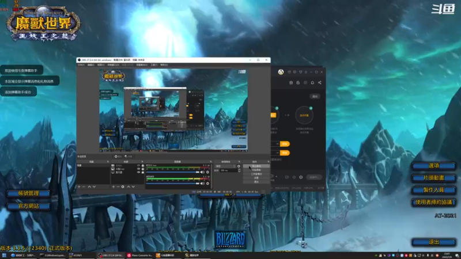Remove selected scene with the minus icon

84,186
